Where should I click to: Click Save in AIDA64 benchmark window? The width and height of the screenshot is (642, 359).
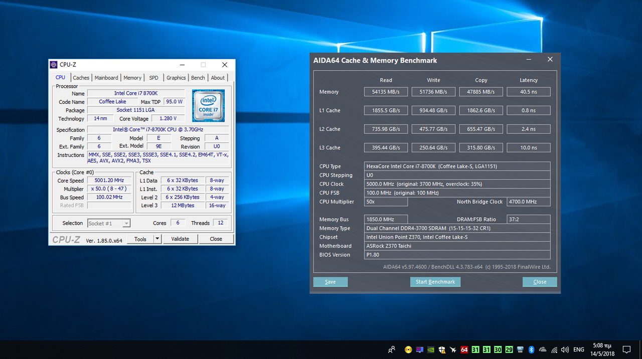pos(331,282)
